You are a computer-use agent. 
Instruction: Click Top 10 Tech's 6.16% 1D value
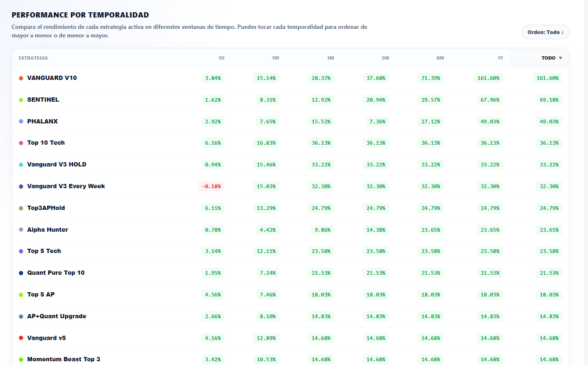click(213, 143)
